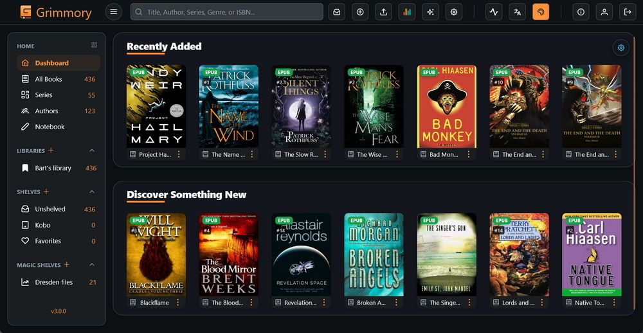Click the Recently Added heading
Screen dimensions: 643x333
pos(164,46)
